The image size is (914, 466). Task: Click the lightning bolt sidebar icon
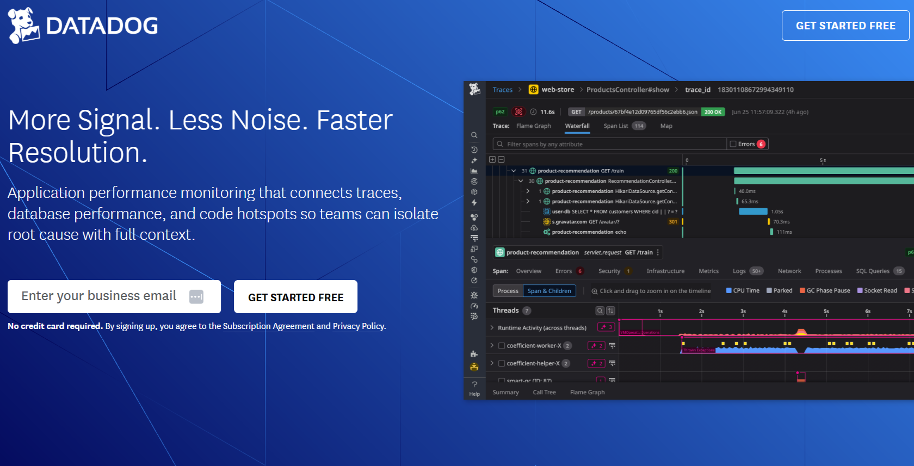point(474,202)
